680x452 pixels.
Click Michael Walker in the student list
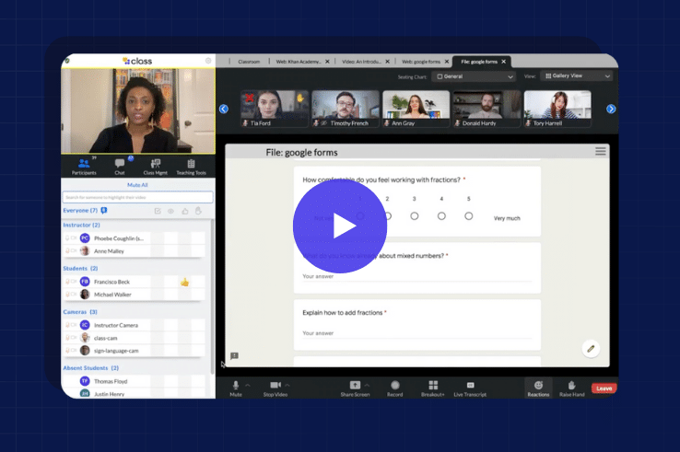click(x=134, y=295)
